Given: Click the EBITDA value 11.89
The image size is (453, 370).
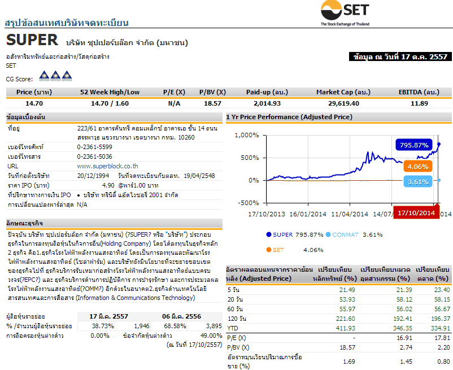Looking at the screenshot, I should (x=419, y=103).
